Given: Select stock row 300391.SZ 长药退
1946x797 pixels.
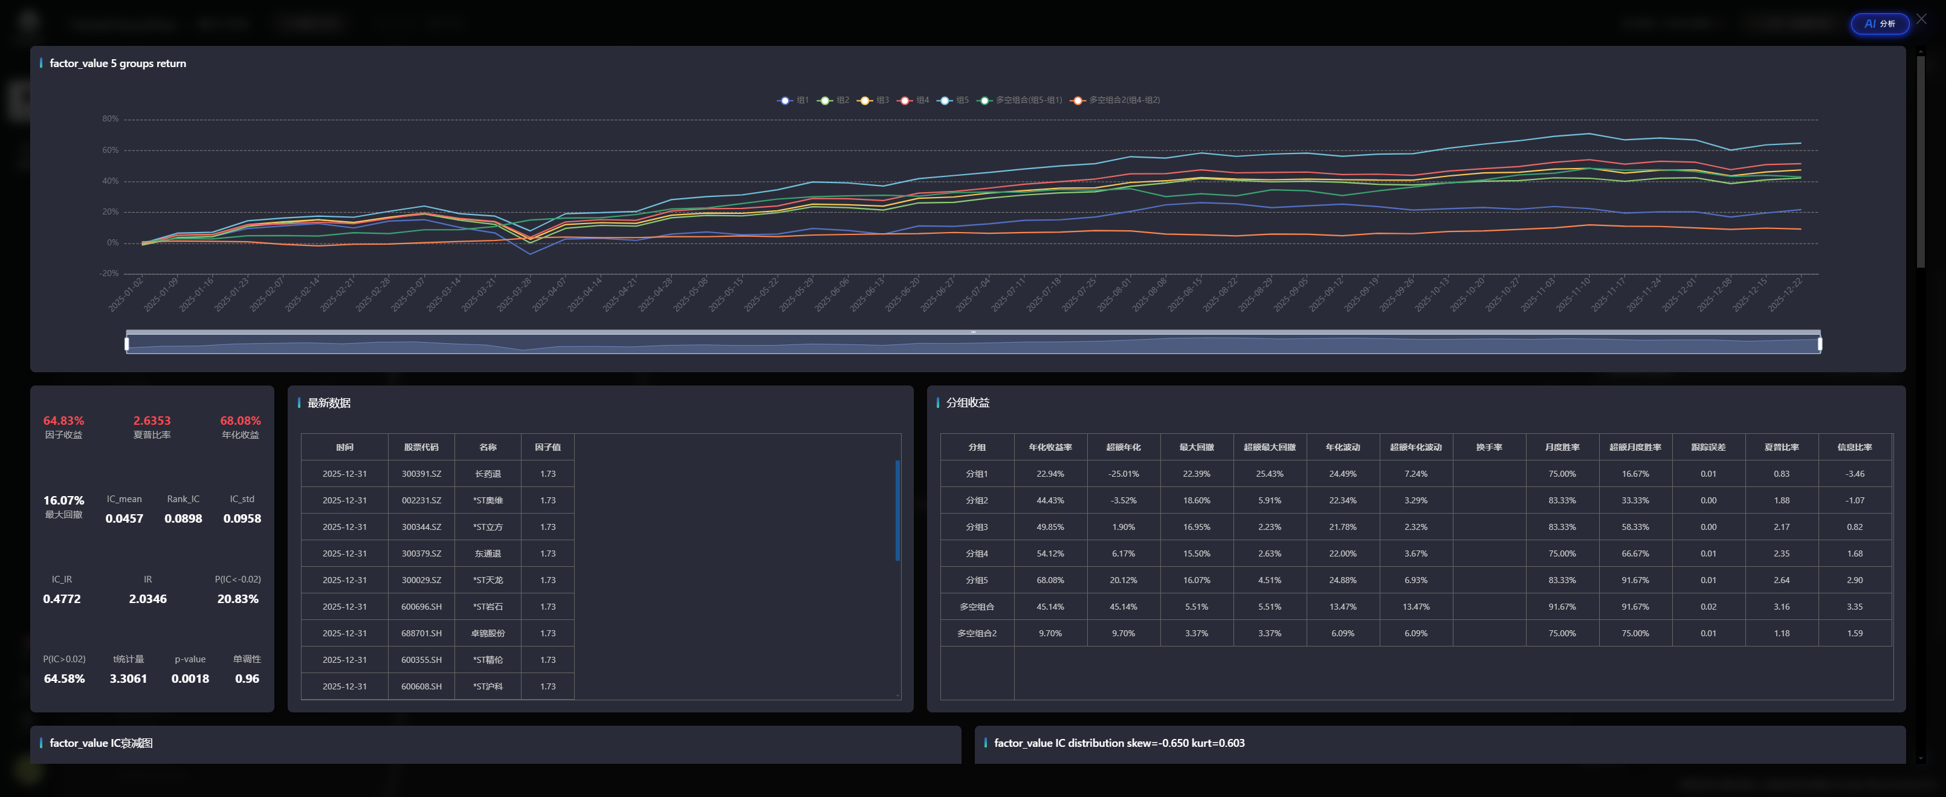Looking at the screenshot, I should pyautogui.click(x=421, y=474).
